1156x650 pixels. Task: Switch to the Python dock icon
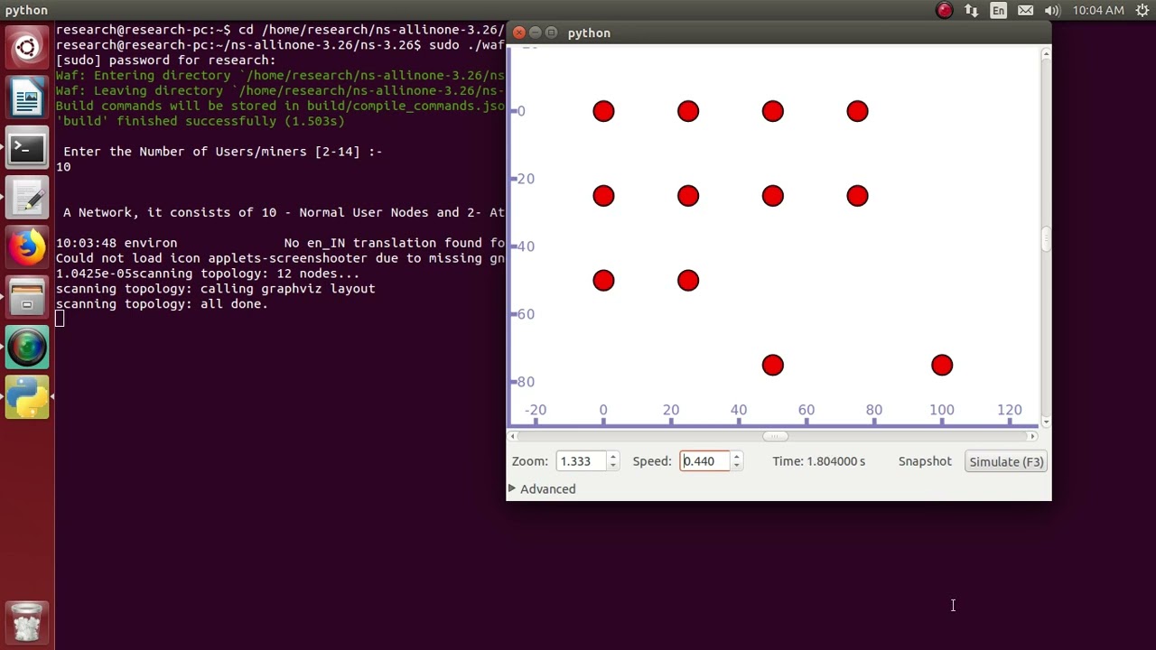coord(27,396)
